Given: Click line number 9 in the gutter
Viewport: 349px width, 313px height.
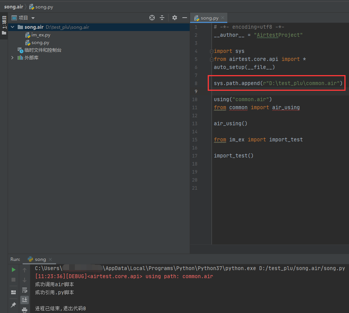Looking at the screenshot, I should pos(196,91).
